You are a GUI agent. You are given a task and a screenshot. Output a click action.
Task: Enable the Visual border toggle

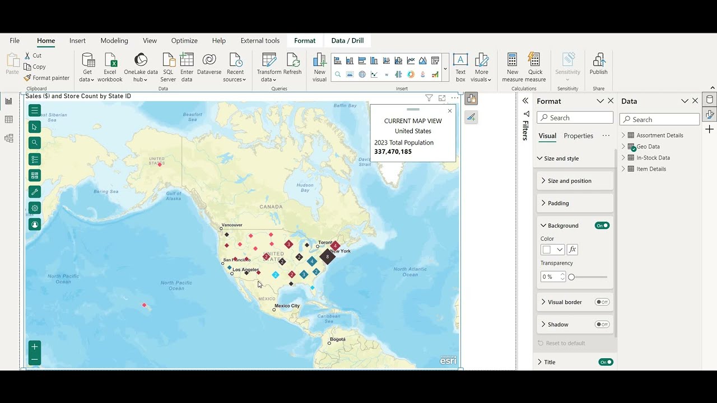pyautogui.click(x=602, y=302)
